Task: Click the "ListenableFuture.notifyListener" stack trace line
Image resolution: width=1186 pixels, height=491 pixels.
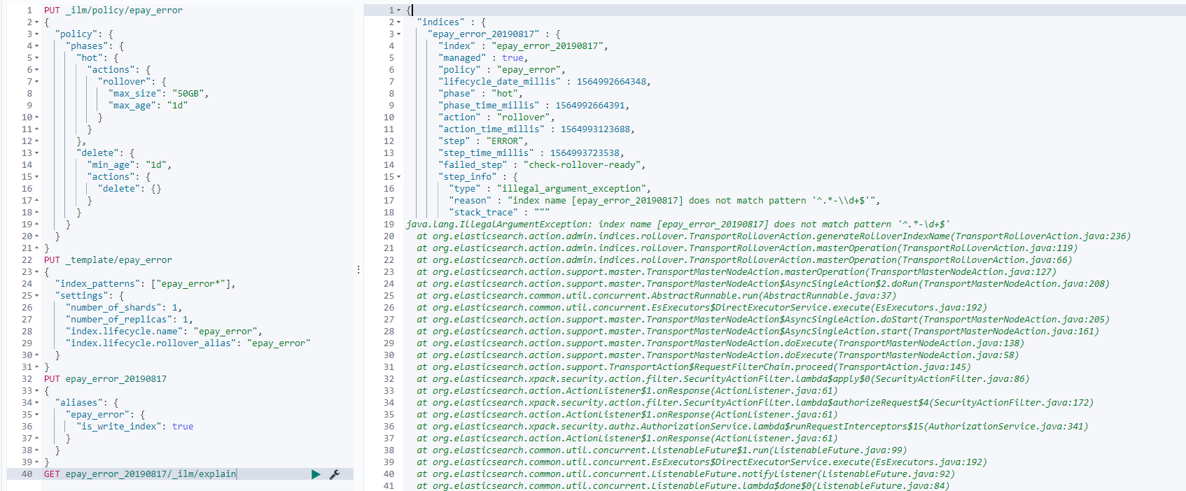Action: [x=685, y=474]
